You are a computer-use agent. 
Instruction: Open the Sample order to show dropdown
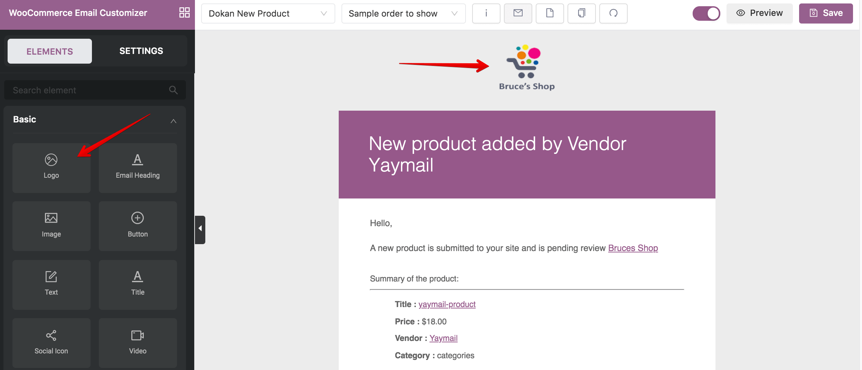click(403, 13)
